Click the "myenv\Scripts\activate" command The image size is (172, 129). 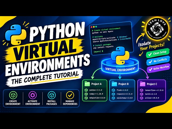[104, 38]
